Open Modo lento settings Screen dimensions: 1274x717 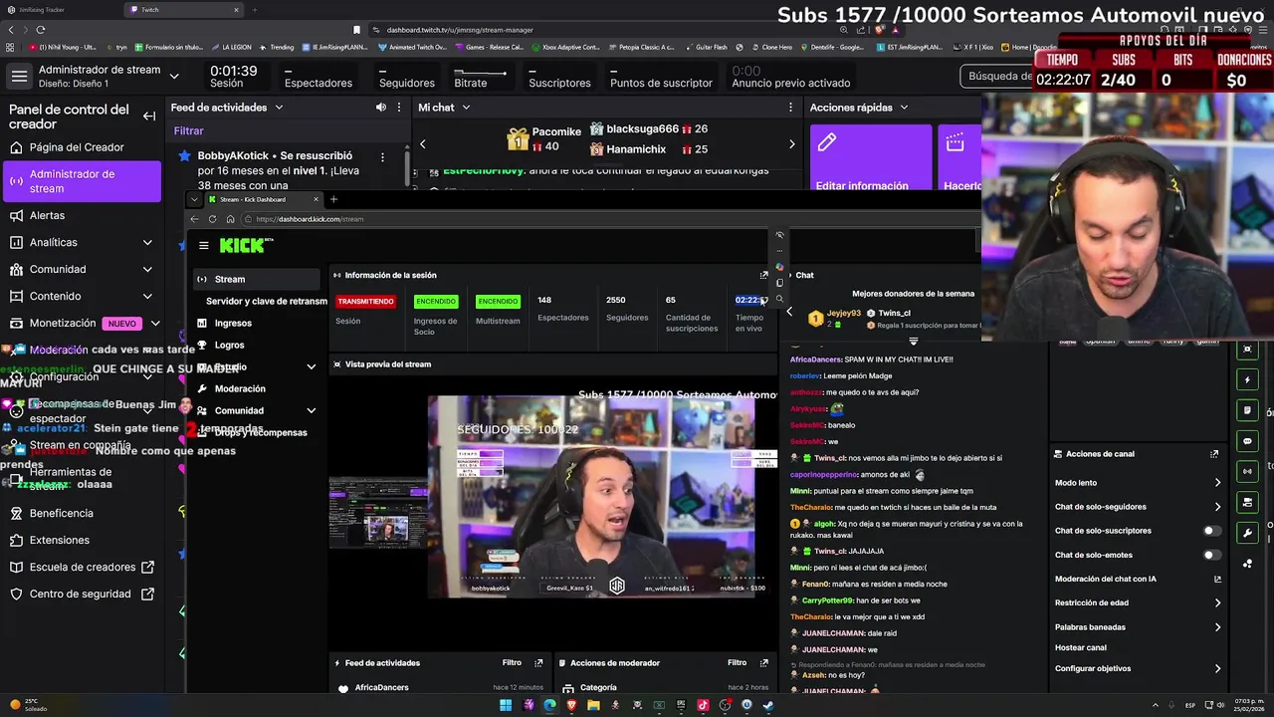tap(1137, 482)
